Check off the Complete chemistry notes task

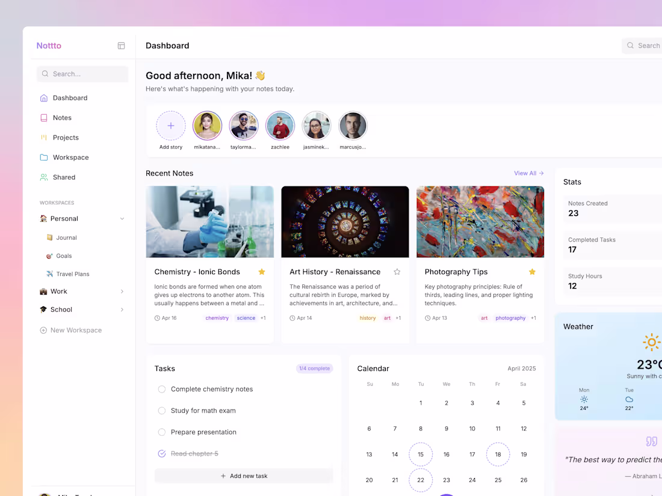161,389
